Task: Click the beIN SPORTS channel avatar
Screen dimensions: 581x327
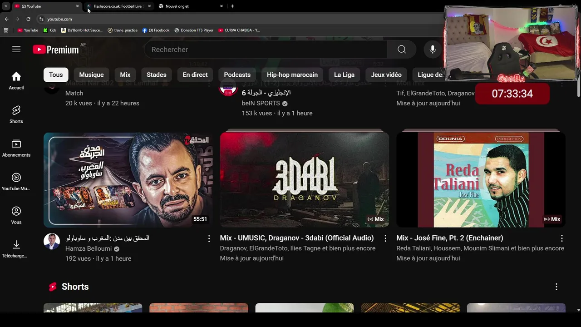Action: click(x=228, y=89)
